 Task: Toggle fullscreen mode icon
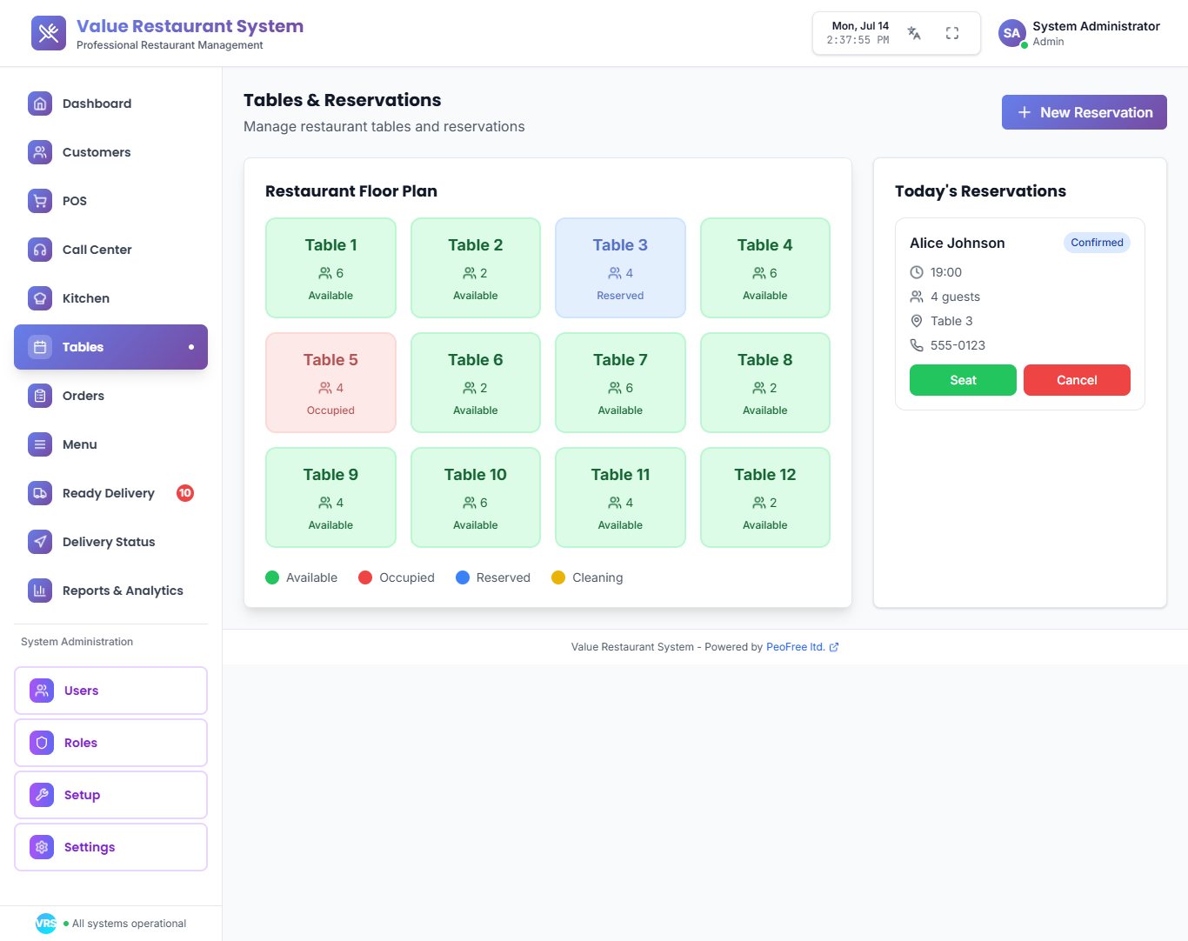click(x=952, y=33)
